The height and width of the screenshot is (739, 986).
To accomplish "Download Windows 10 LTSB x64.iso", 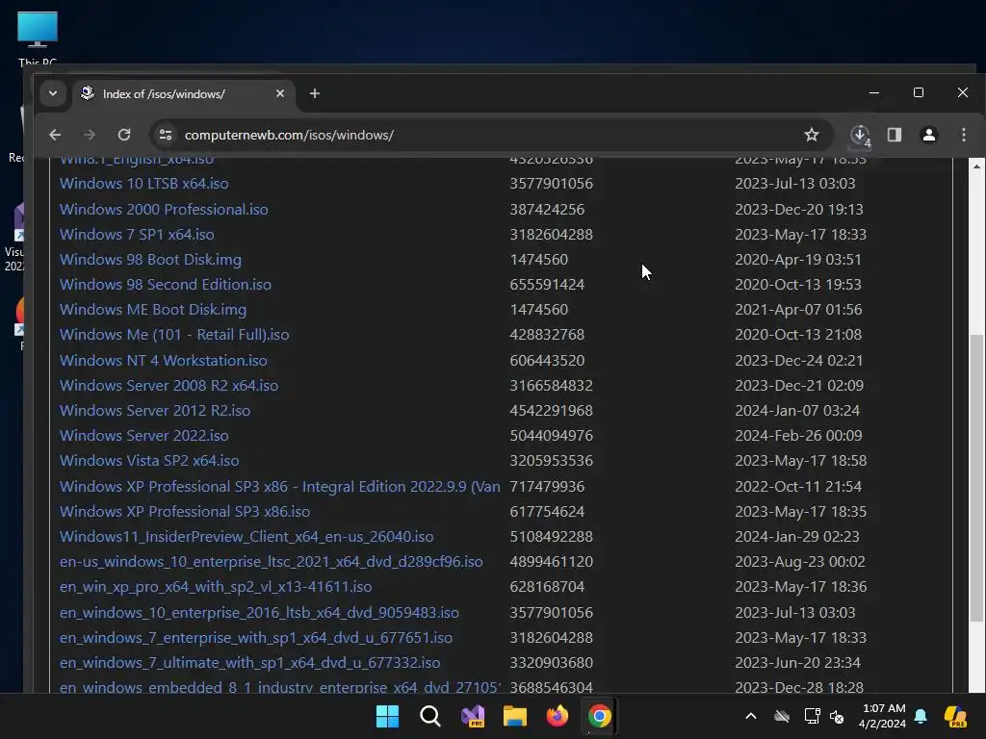I will click(x=144, y=184).
